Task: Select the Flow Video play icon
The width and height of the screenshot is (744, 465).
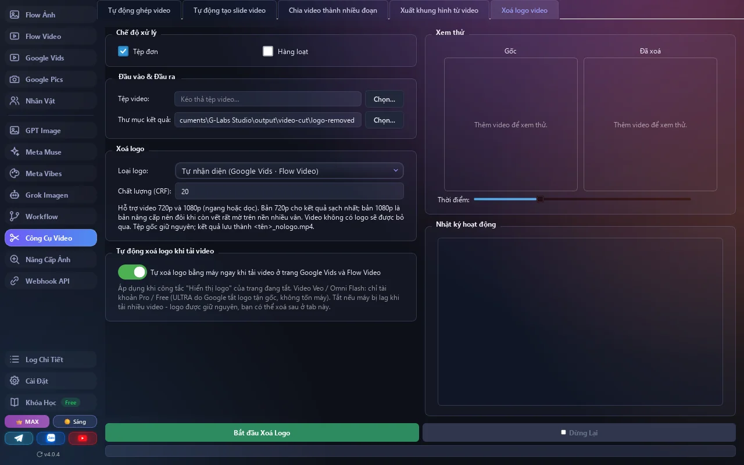Action: coord(15,37)
